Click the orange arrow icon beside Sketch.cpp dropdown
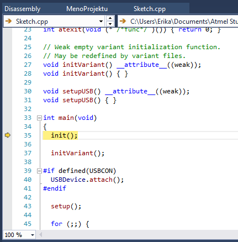The image size is (238, 242). (x=8, y=22)
